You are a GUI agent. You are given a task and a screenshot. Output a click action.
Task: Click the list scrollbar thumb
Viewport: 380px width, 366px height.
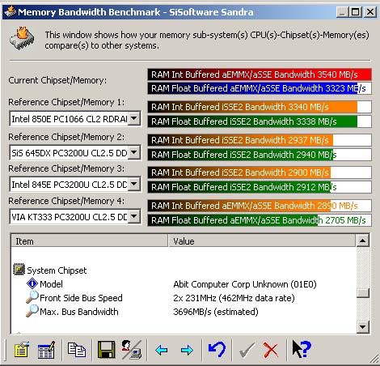click(x=363, y=292)
